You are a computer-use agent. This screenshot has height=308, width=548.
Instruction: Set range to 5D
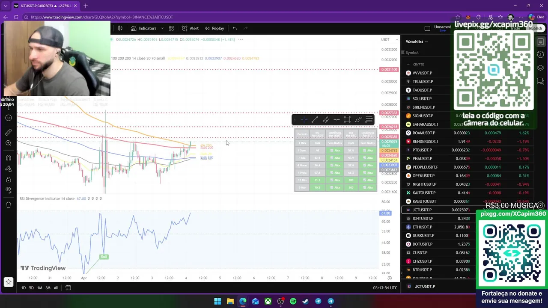click(x=31, y=288)
